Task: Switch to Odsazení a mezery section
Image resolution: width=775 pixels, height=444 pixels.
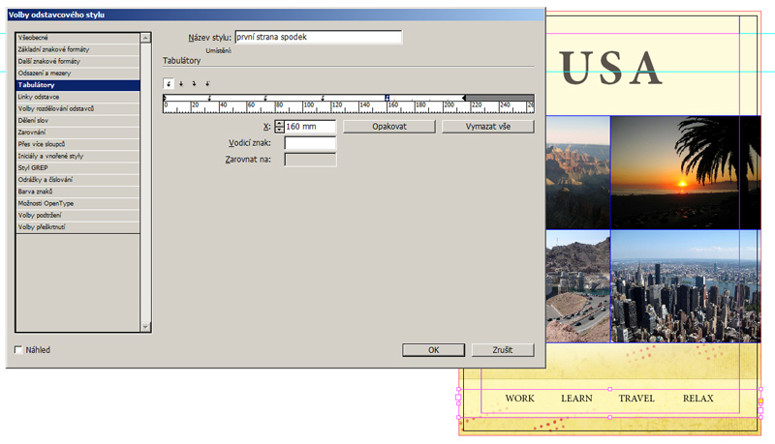Action: pos(77,74)
